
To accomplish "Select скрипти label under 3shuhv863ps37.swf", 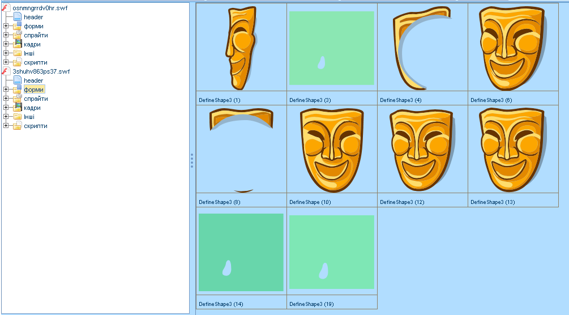I will [36, 126].
